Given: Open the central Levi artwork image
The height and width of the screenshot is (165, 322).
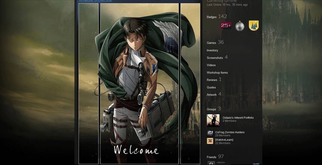Looking at the screenshot, I should click(x=139, y=83).
